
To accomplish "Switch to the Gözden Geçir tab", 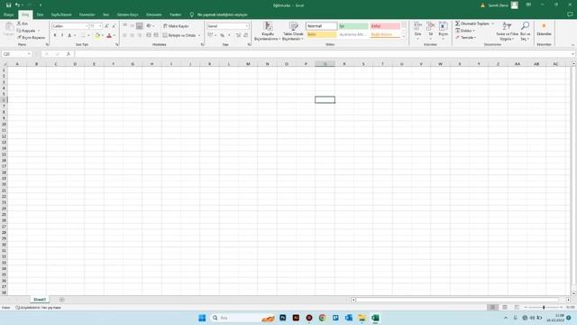I will 127,14.
